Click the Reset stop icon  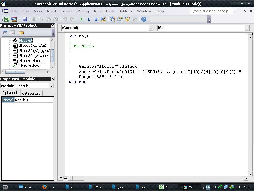[96, 19]
